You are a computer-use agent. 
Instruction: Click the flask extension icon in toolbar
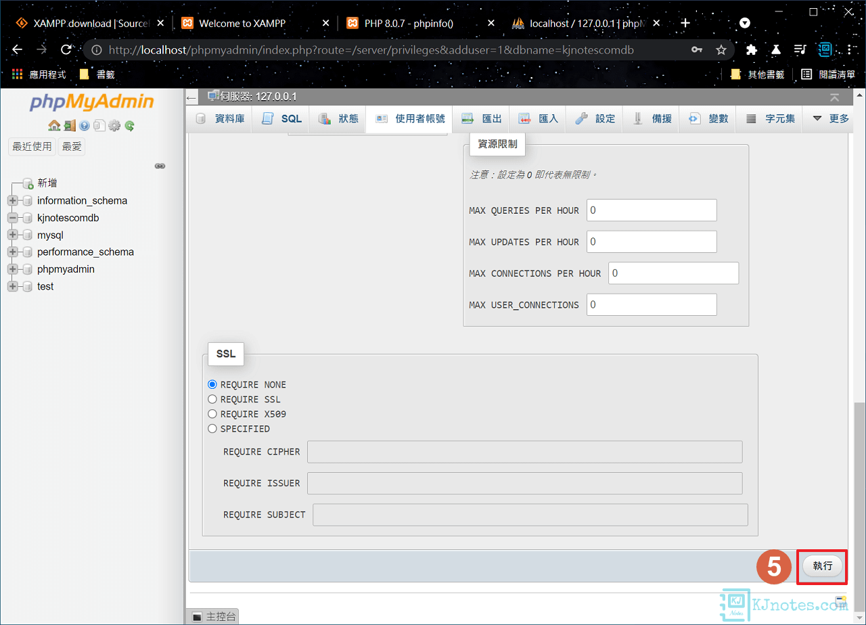[x=776, y=50]
